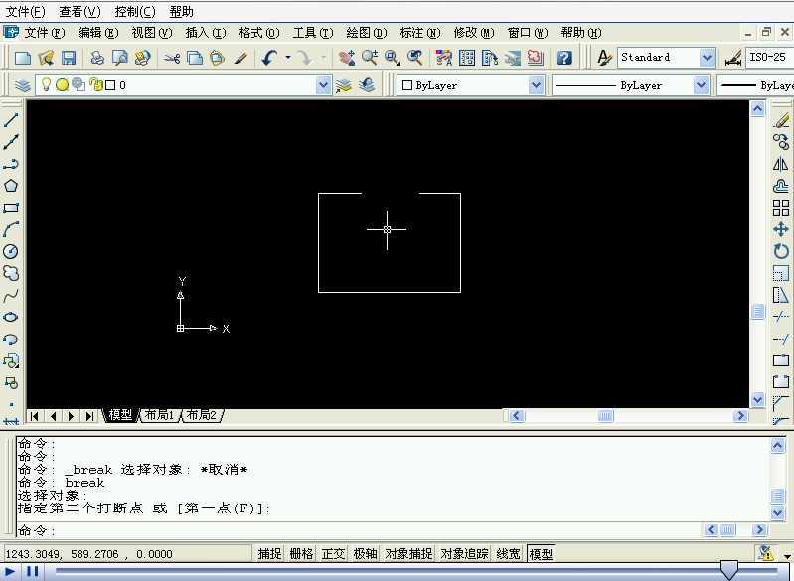Click the Undo arrow icon

(269, 58)
